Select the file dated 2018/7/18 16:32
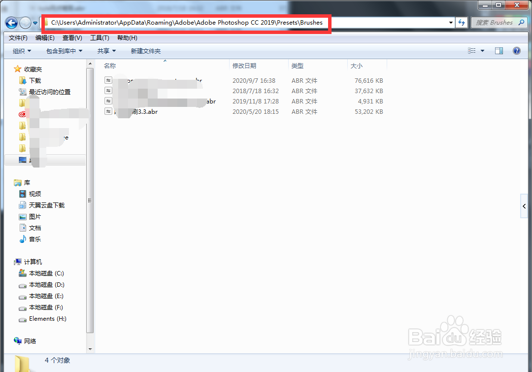Image resolution: width=532 pixels, height=372 pixels. pos(244,91)
